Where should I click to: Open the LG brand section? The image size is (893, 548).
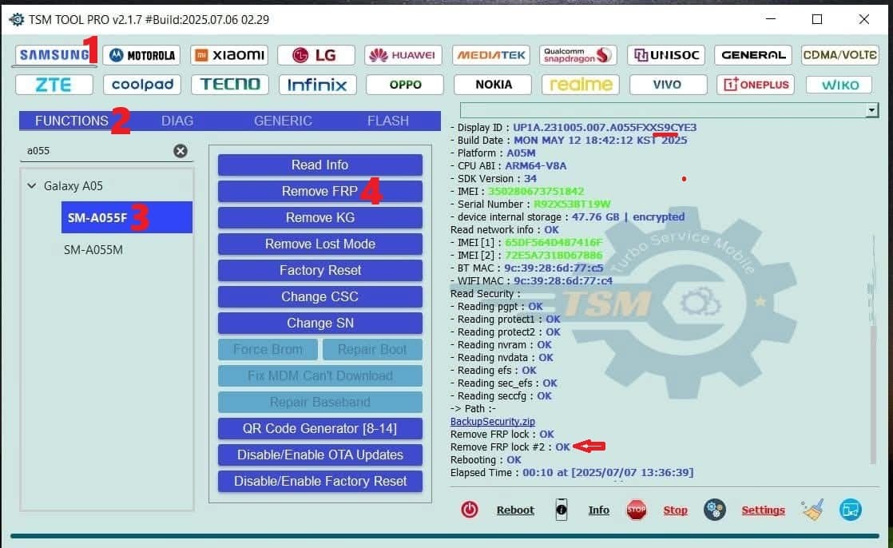[316, 55]
